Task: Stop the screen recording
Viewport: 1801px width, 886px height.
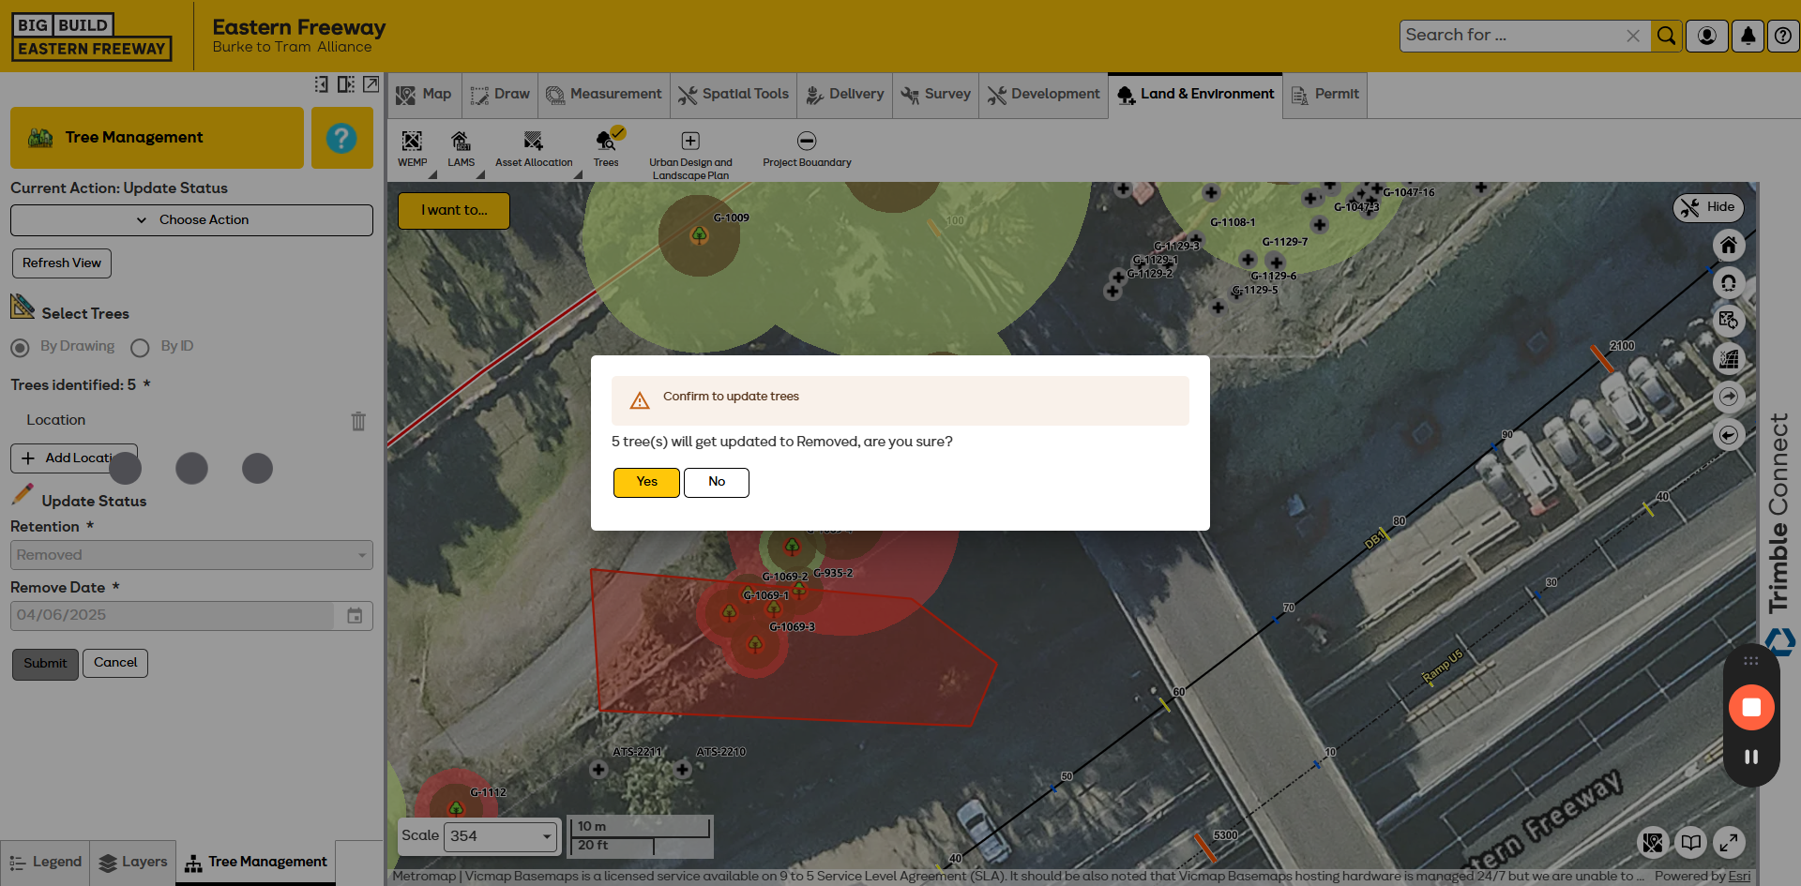Action: click(1751, 707)
